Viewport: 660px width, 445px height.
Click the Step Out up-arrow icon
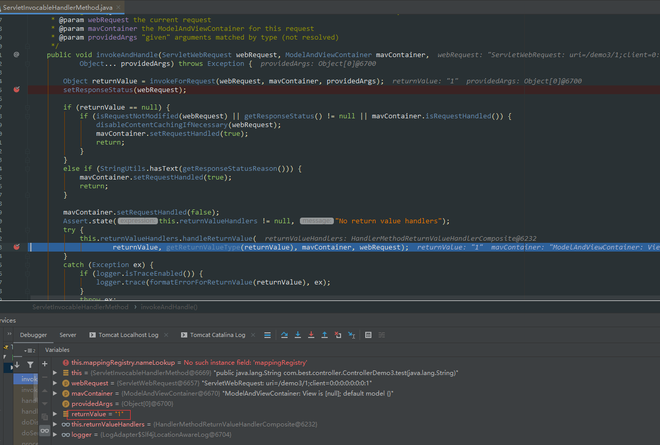tap(325, 335)
